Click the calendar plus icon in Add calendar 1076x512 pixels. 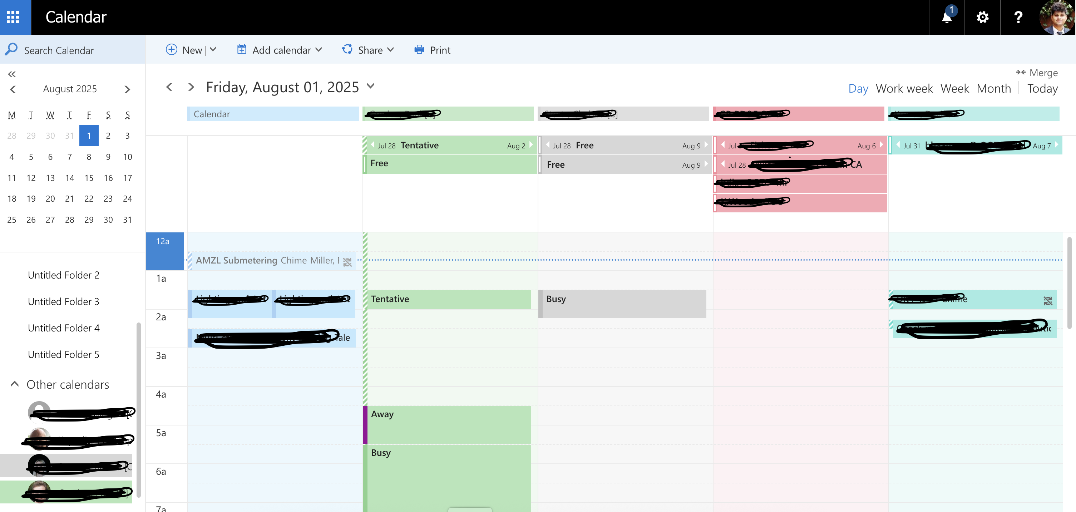pyautogui.click(x=241, y=49)
